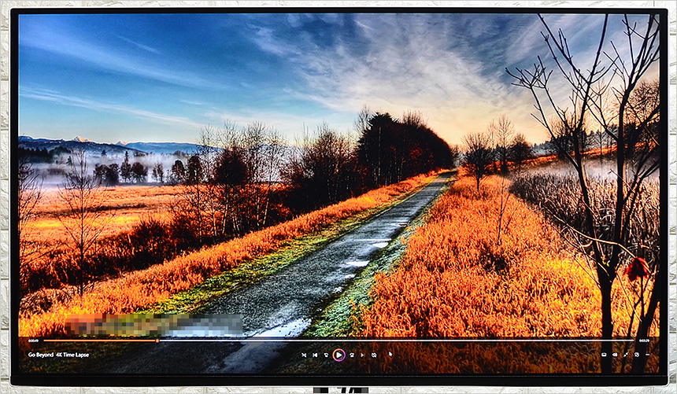The height and width of the screenshot is (394, 677).
Task: Toggle the repeat mode icon
Action: click(x=373, y=355)
